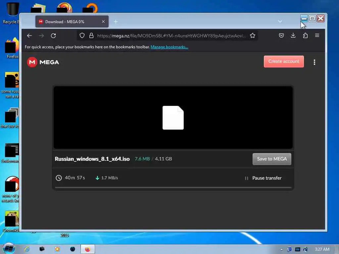Screen dimensions: 339x254
Task: Open the Windows Start orb
Action: (9, 249)
